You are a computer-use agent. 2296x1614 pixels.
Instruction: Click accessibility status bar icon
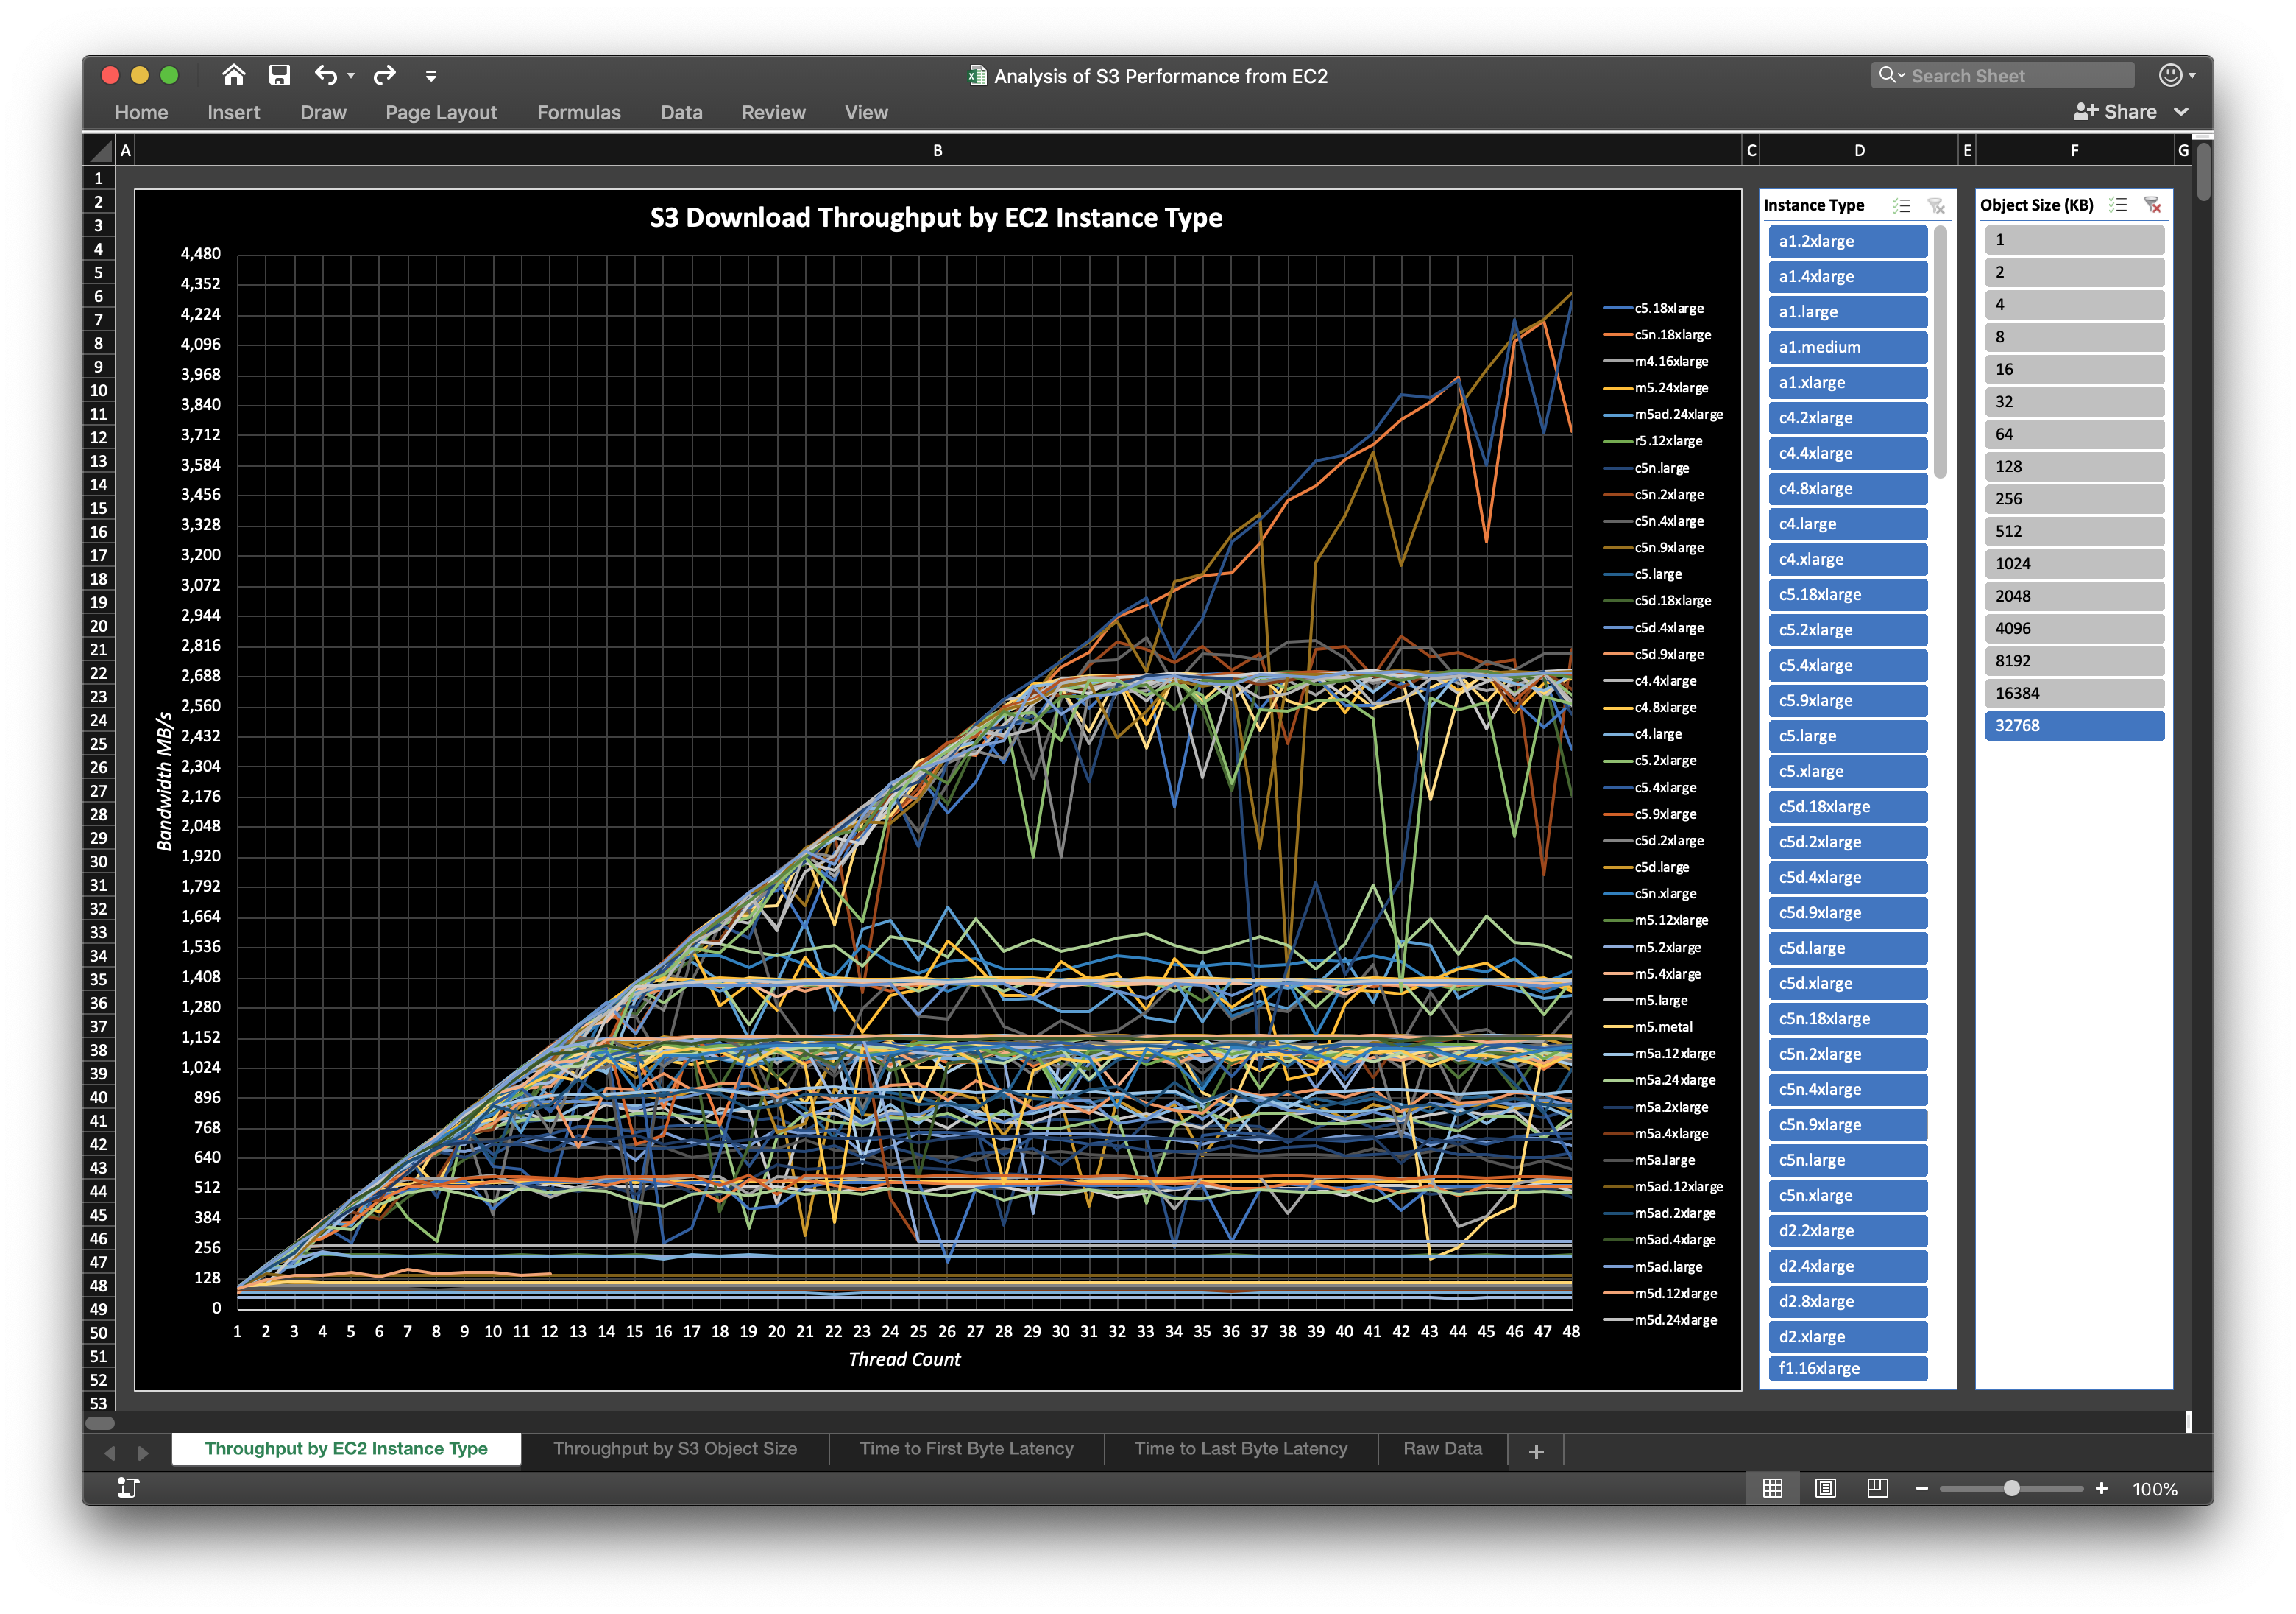coord(128,1488)
